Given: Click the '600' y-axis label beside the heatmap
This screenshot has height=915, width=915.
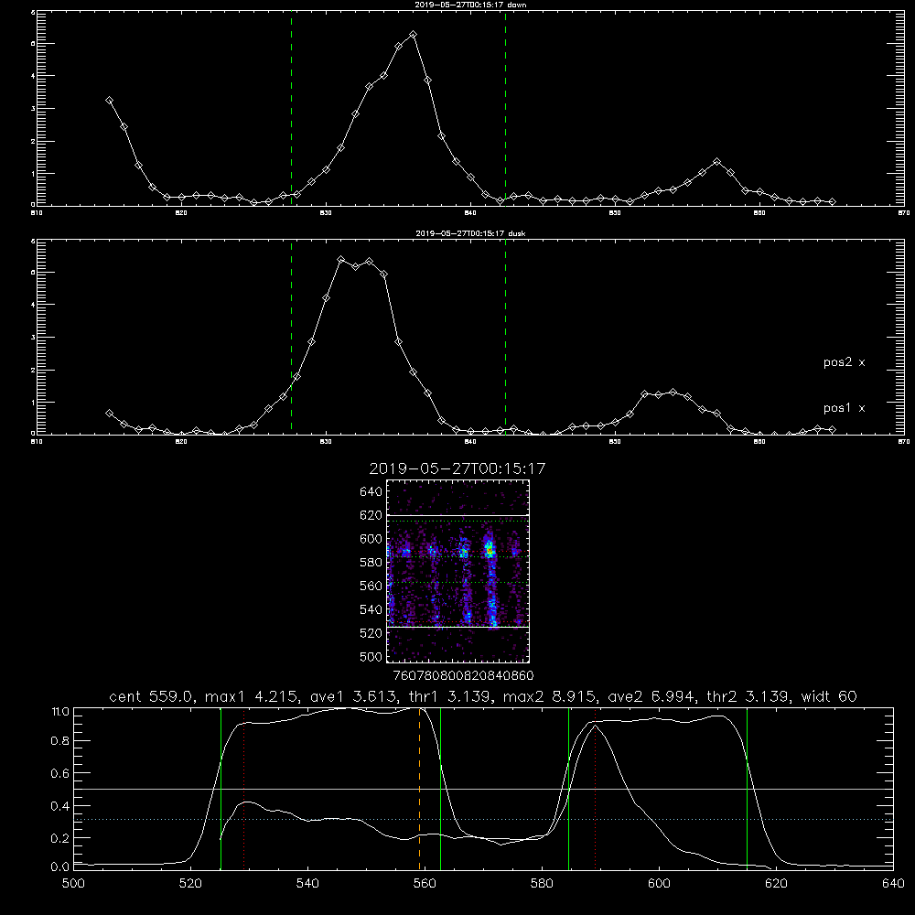Looking at the screenshot, I should [371, 539].
